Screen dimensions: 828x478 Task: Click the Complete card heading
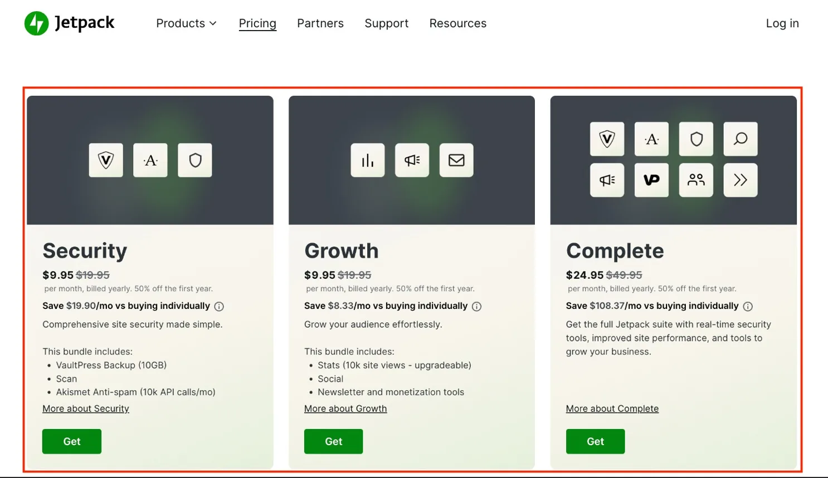click(x=615, y=251)
